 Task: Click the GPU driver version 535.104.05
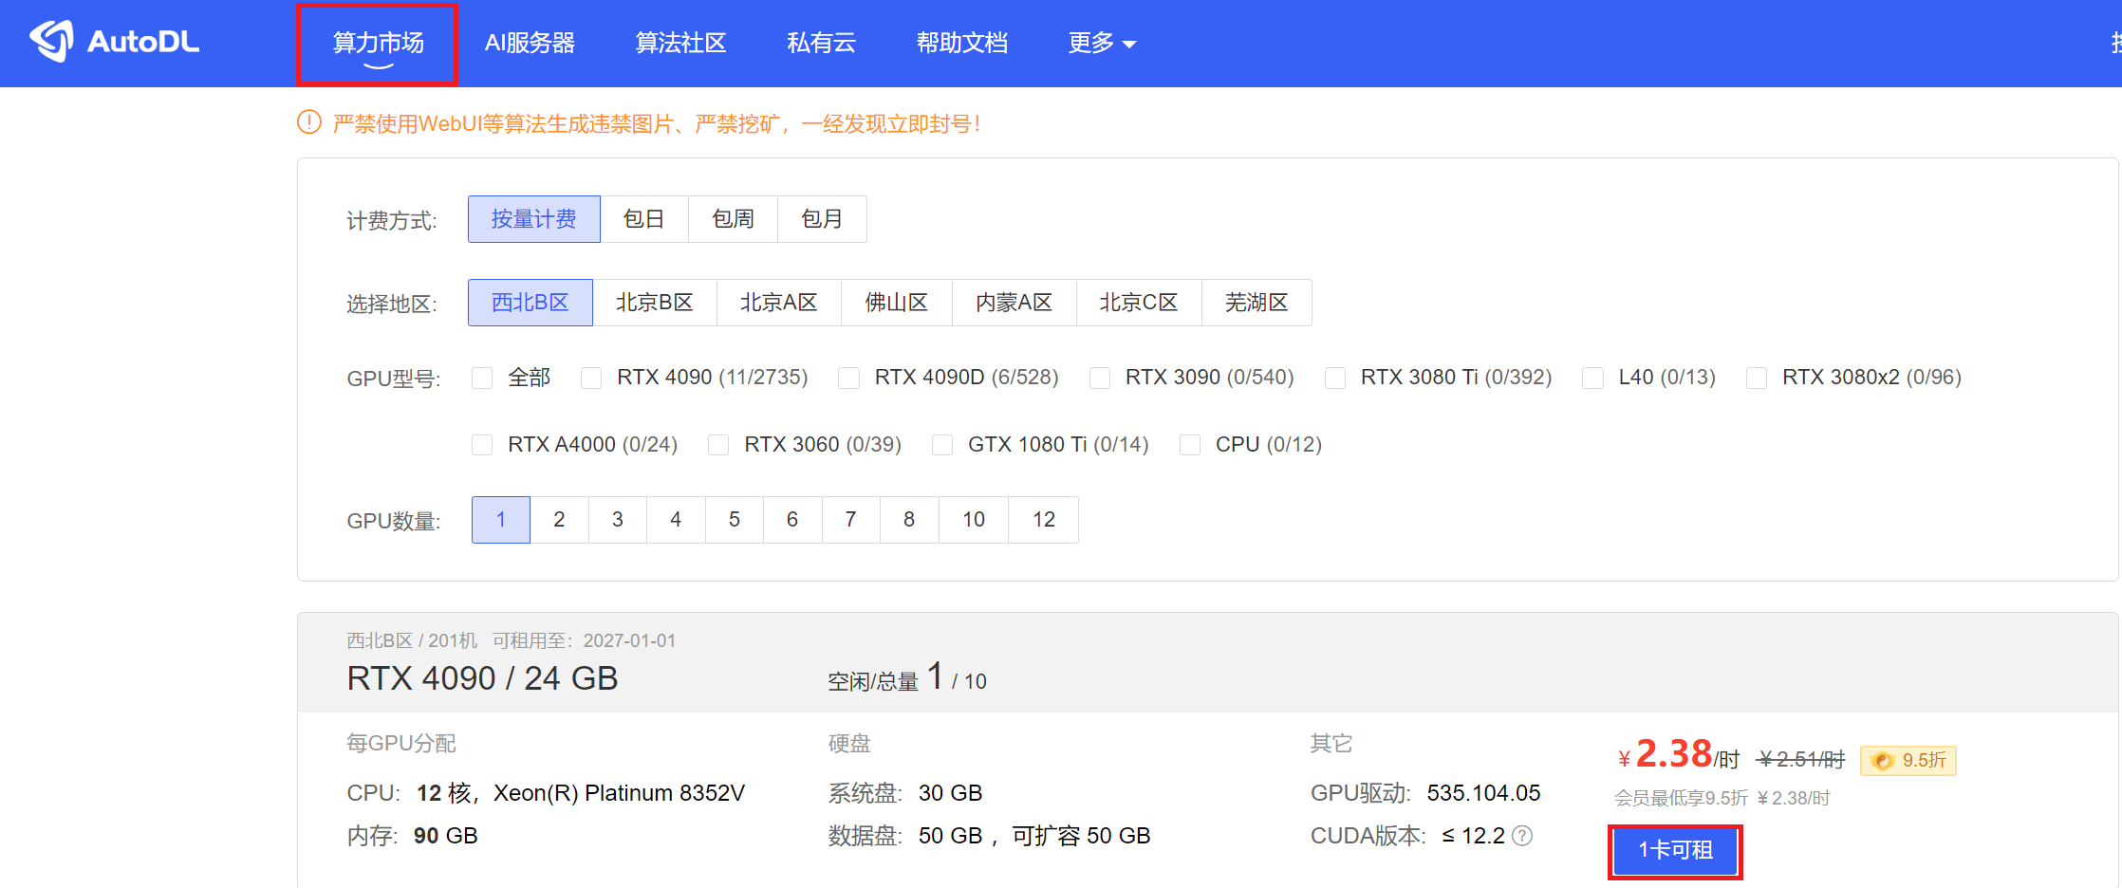pyautogui.click(x=1483, y=793)
